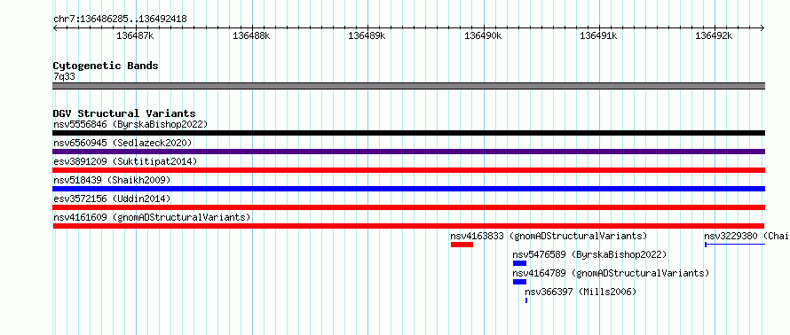The image size is (790, 335).
Task: Open the nsv5476589 (ByrskaBishop2022) label
Action: coord(589,254)
